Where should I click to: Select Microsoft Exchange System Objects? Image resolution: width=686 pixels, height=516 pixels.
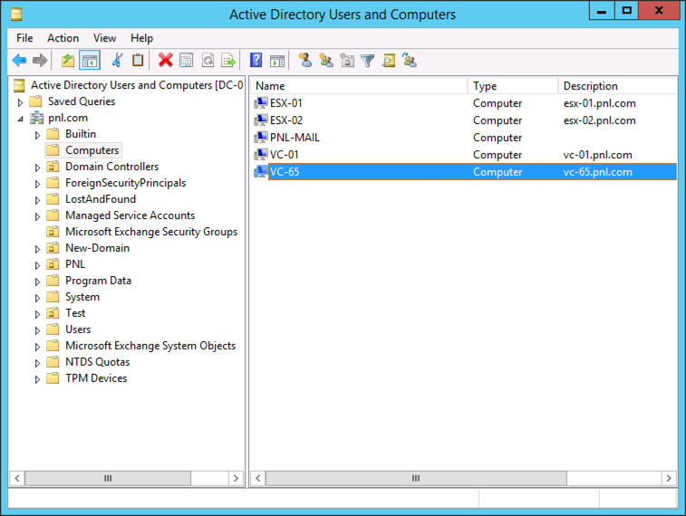150,346
